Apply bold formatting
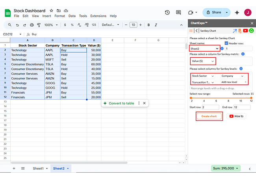The width and height of the screenshot is (256, 179). coord(148,25)
